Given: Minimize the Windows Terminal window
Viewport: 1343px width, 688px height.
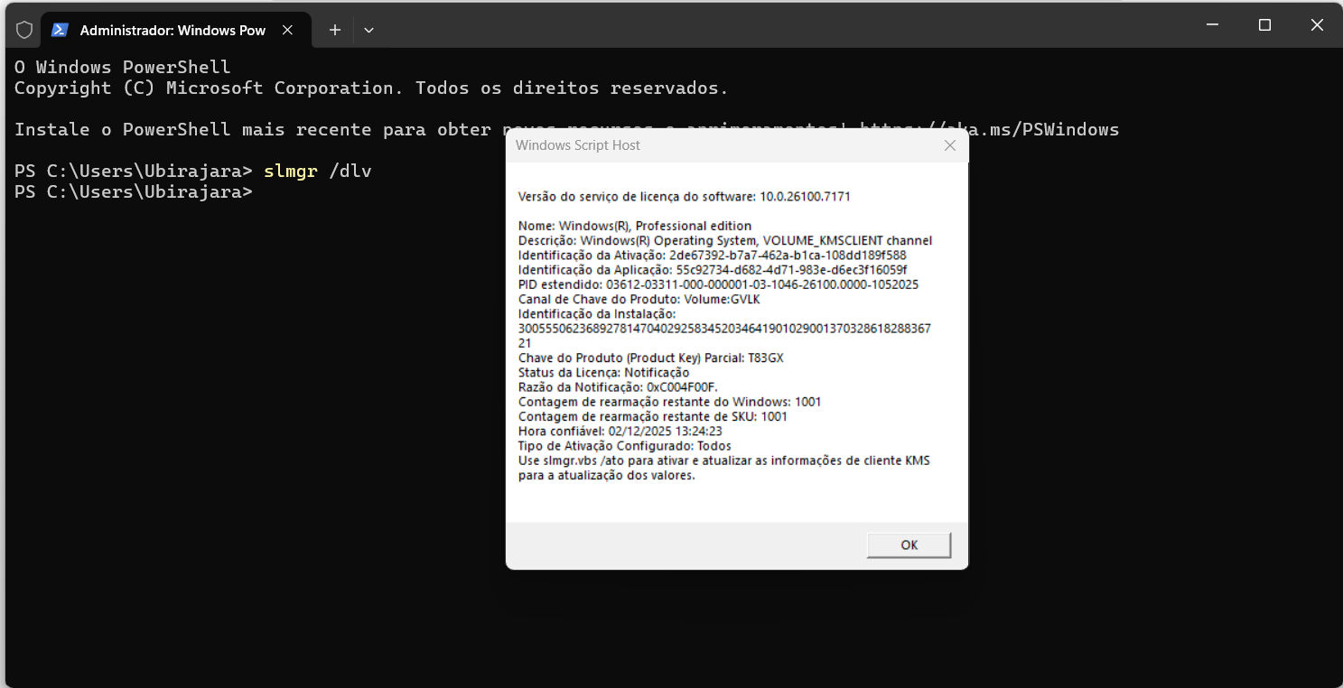Looking at the screenshot, I should coord(1211,25).
